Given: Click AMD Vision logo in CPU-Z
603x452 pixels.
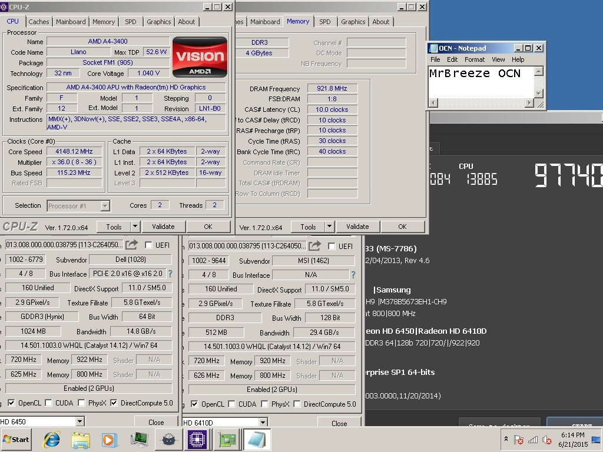Looking at the screenshot, I should tap(200, 57).
